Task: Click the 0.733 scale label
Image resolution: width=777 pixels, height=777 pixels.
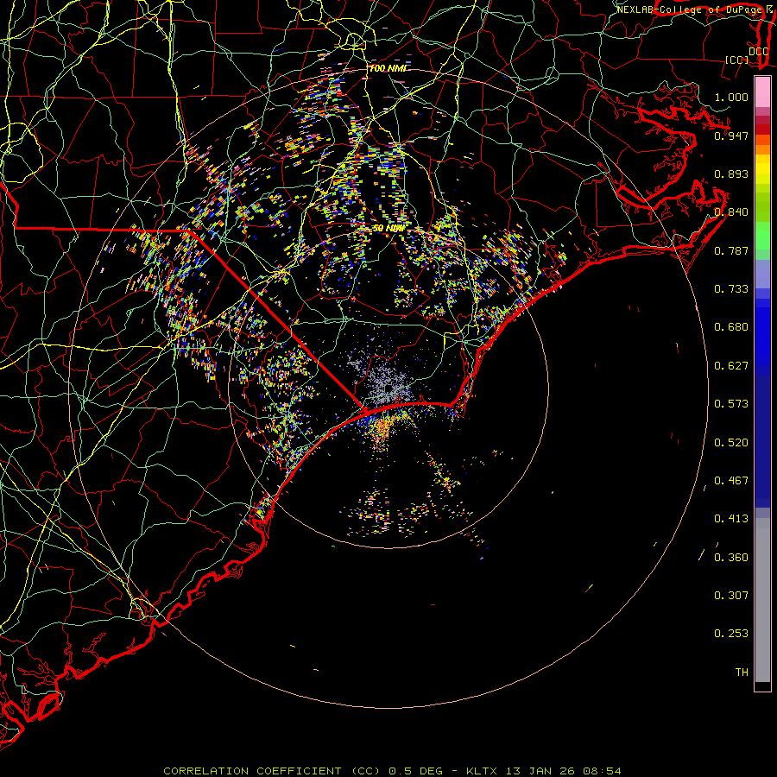Action: [x=731, y=289]
